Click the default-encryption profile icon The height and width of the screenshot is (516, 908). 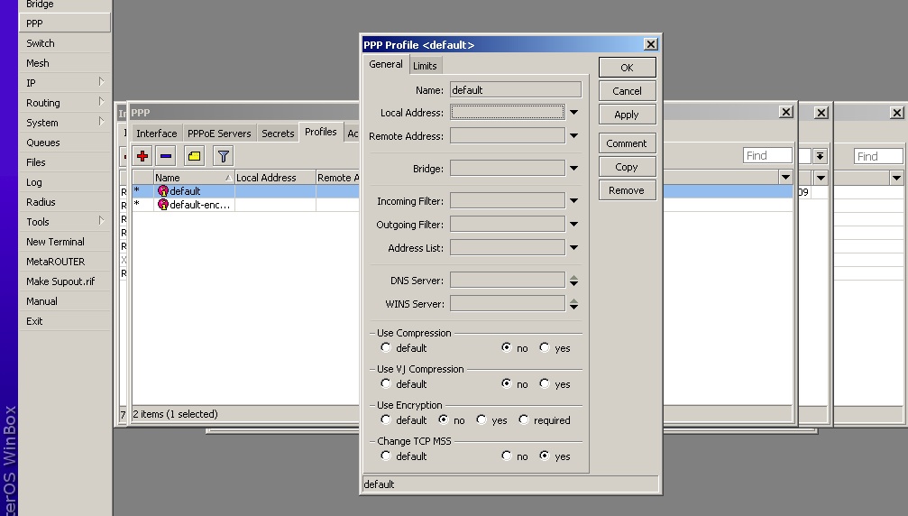point(163,205)
